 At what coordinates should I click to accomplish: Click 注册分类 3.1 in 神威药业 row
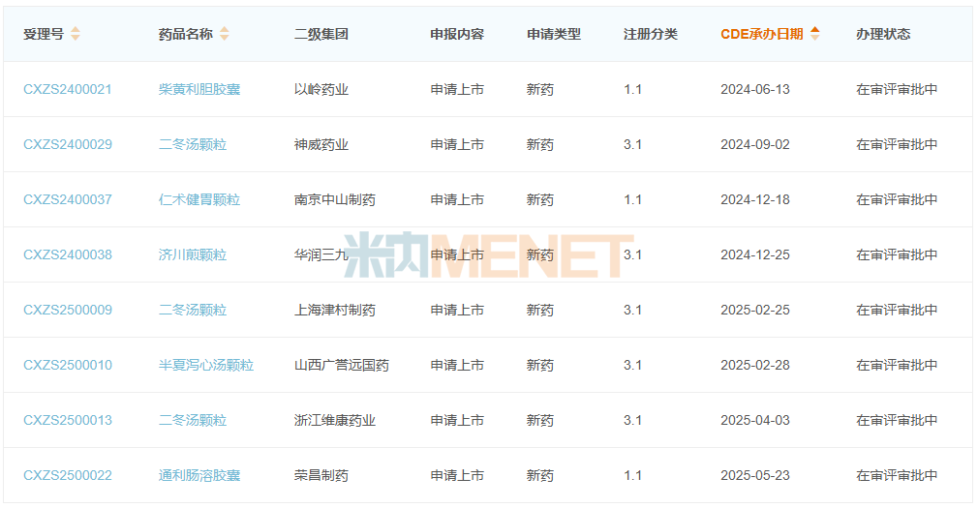(632, 144)
